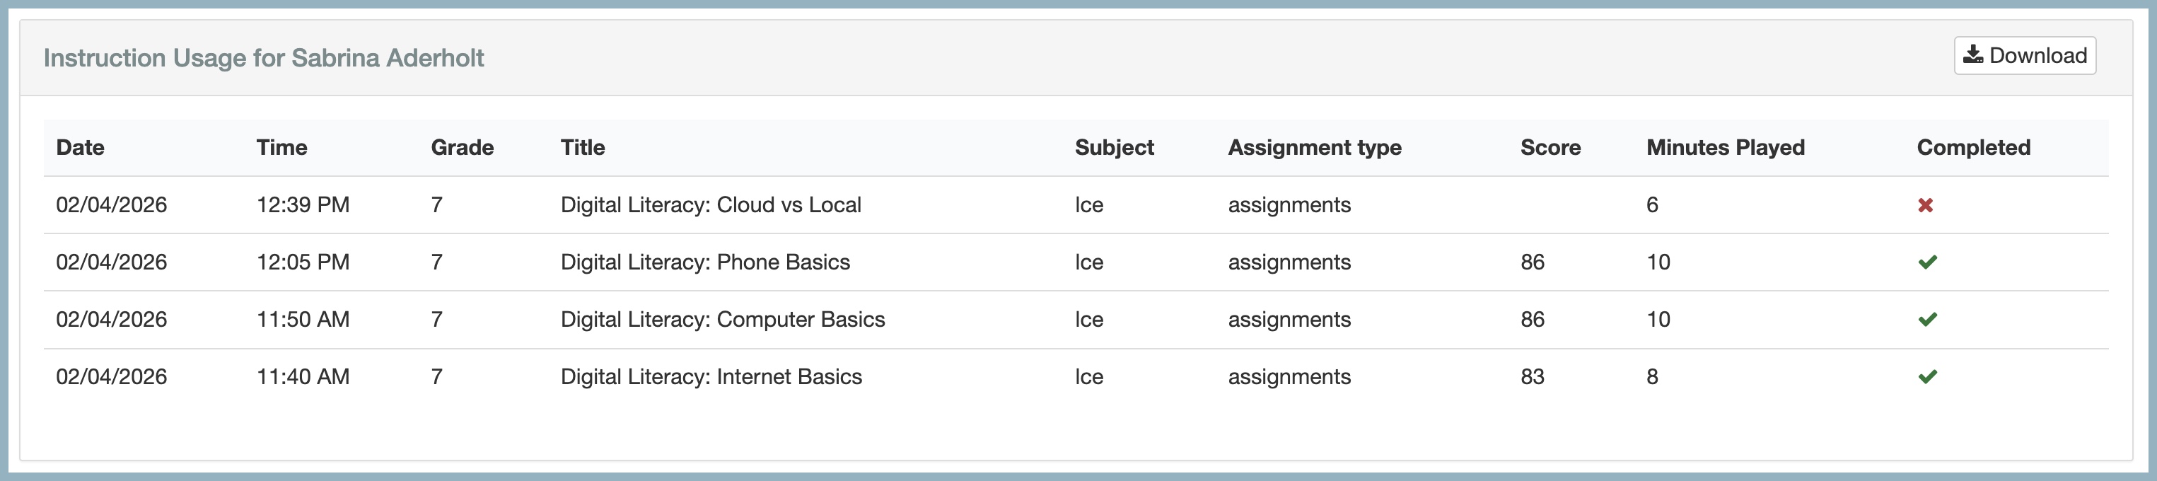2157x481 pixels.
Task: Select Digital Literacy: Phone Basics title
Action: click(705, 262)
